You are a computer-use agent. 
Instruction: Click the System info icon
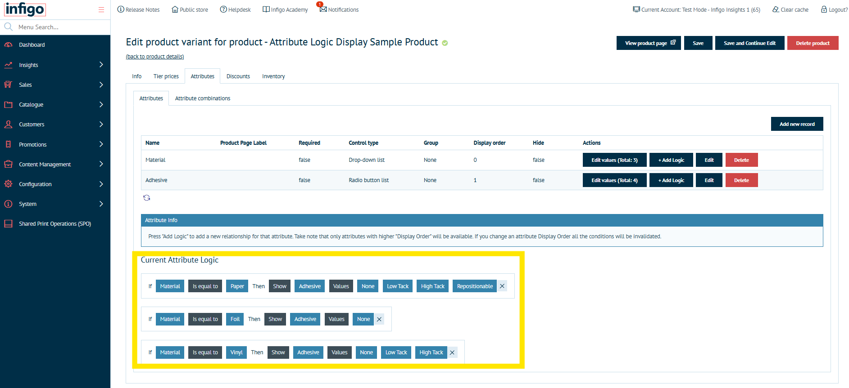(8, 204)
